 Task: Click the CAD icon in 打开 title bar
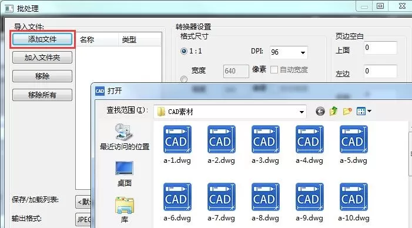100,91
